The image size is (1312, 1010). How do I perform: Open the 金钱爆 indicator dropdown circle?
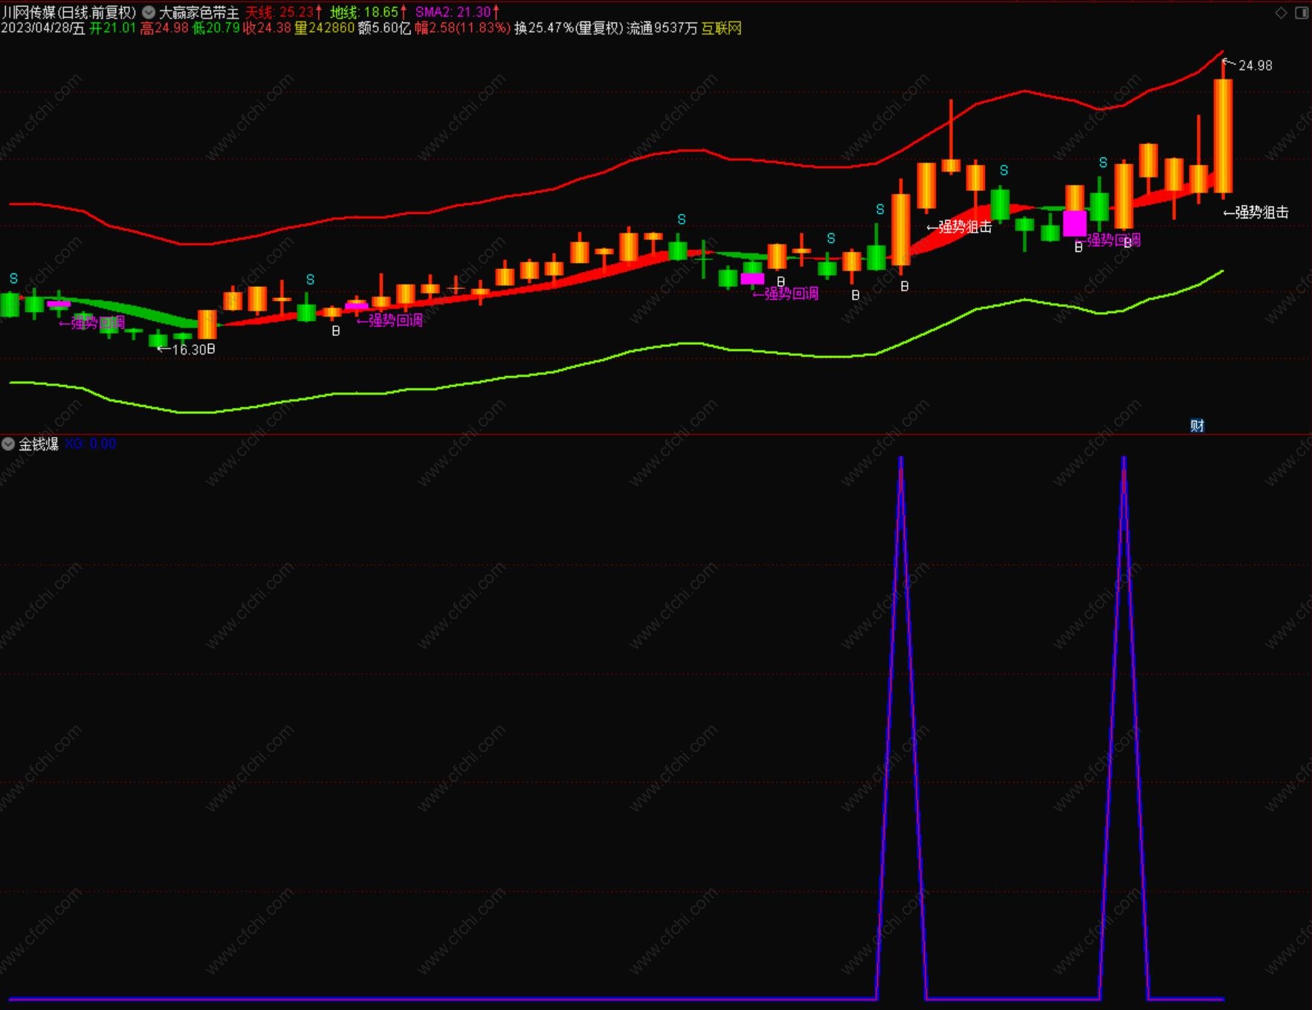click(x=8, y=444)
